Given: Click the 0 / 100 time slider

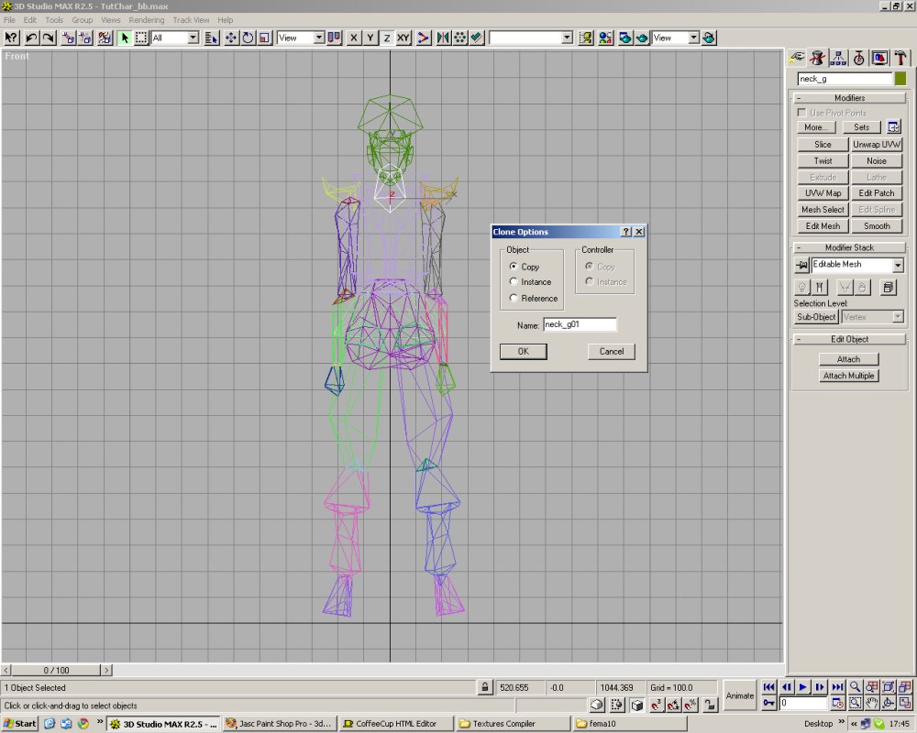Looking at the screenshot, I should [56, 670].
